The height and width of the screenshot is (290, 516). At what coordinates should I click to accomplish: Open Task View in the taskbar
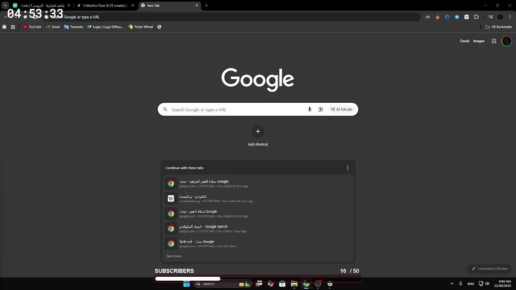pos(259,284)
